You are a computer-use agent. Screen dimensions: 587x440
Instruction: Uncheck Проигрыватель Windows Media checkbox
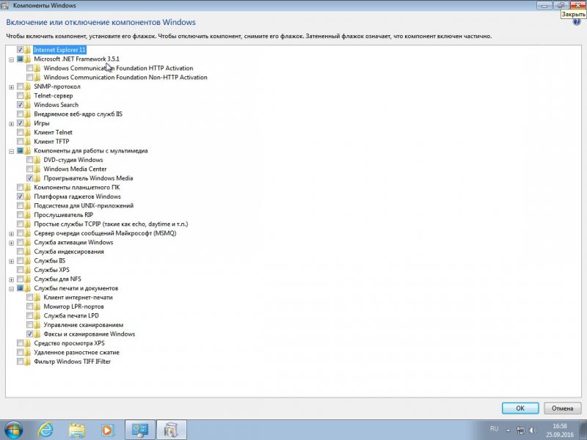pyautogui.click(x=29, y=178)
